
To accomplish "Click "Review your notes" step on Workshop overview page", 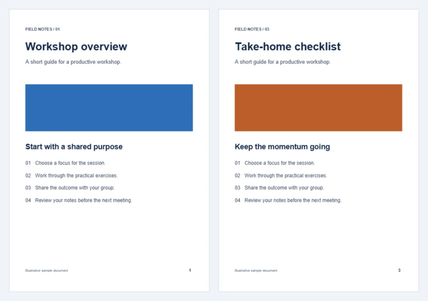I will [x=78, y=201].
